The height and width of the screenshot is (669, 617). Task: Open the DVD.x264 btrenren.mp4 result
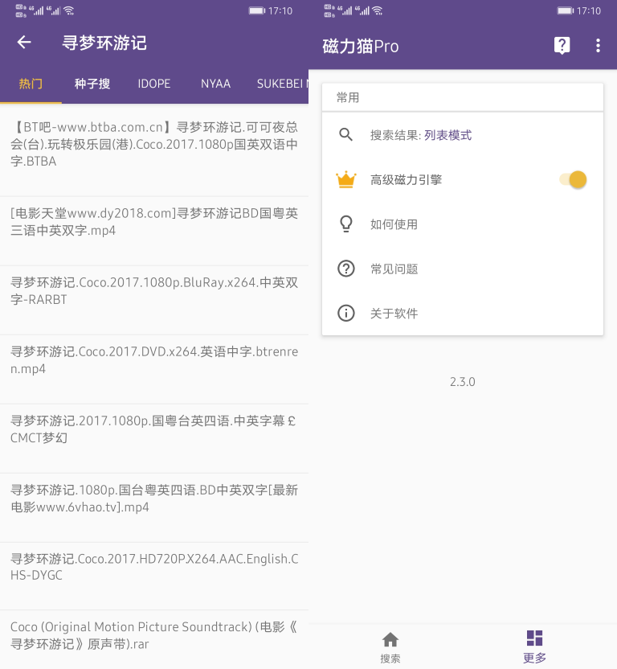(154, 369)
